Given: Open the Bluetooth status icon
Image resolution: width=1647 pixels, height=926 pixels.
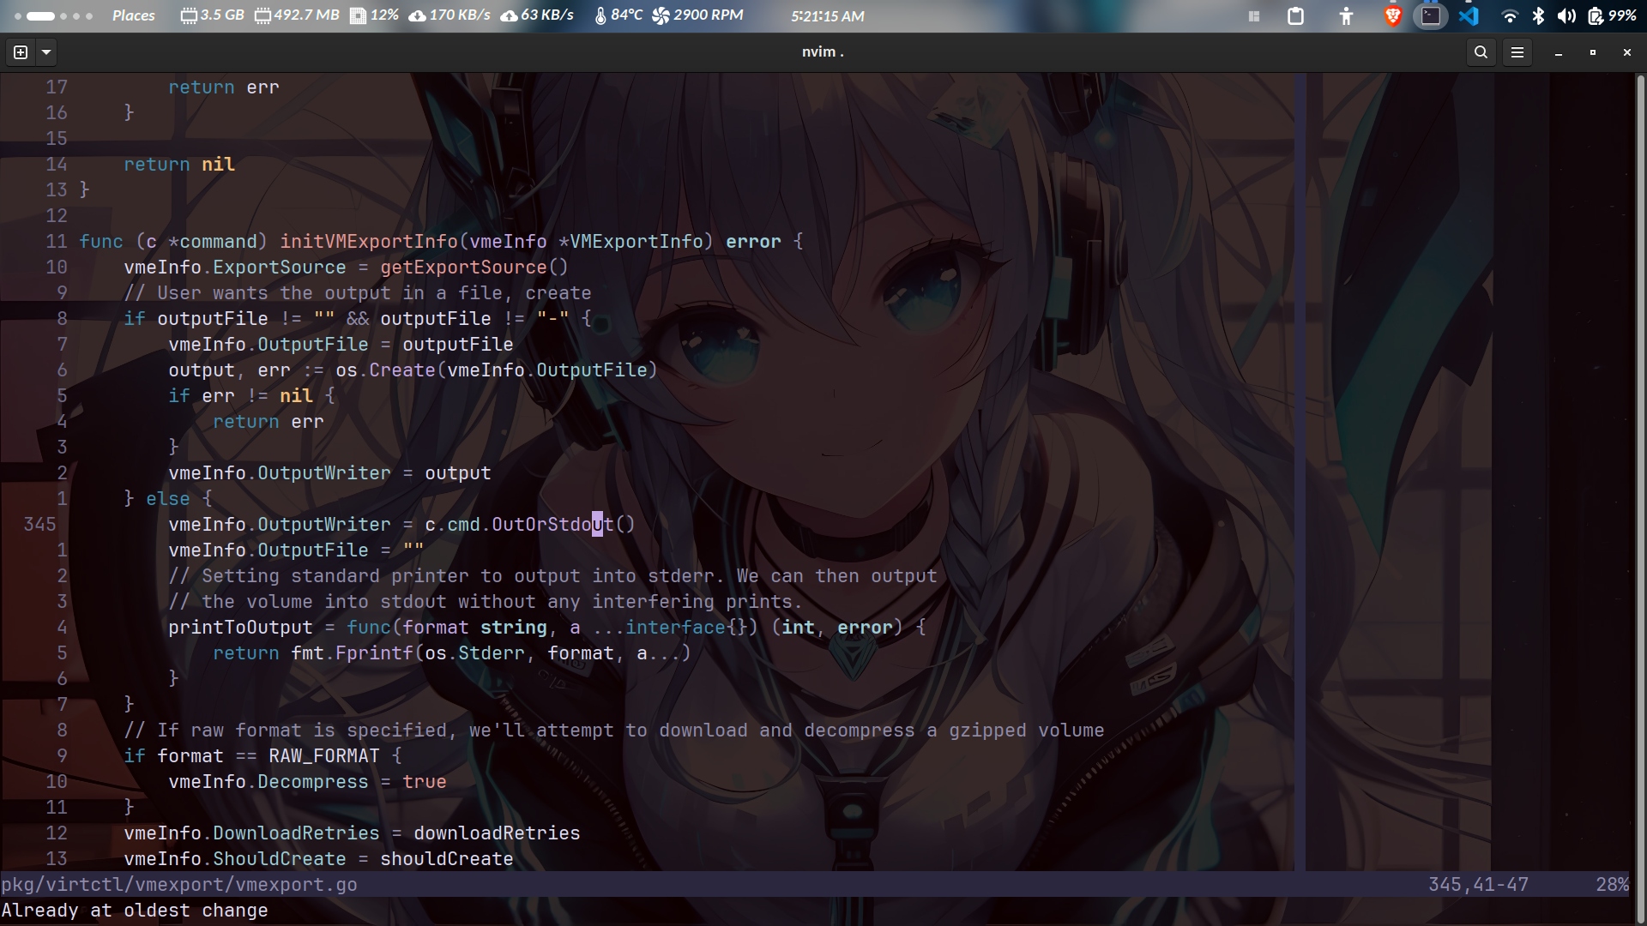Looking at the screenshot, I should (1538, 15).
